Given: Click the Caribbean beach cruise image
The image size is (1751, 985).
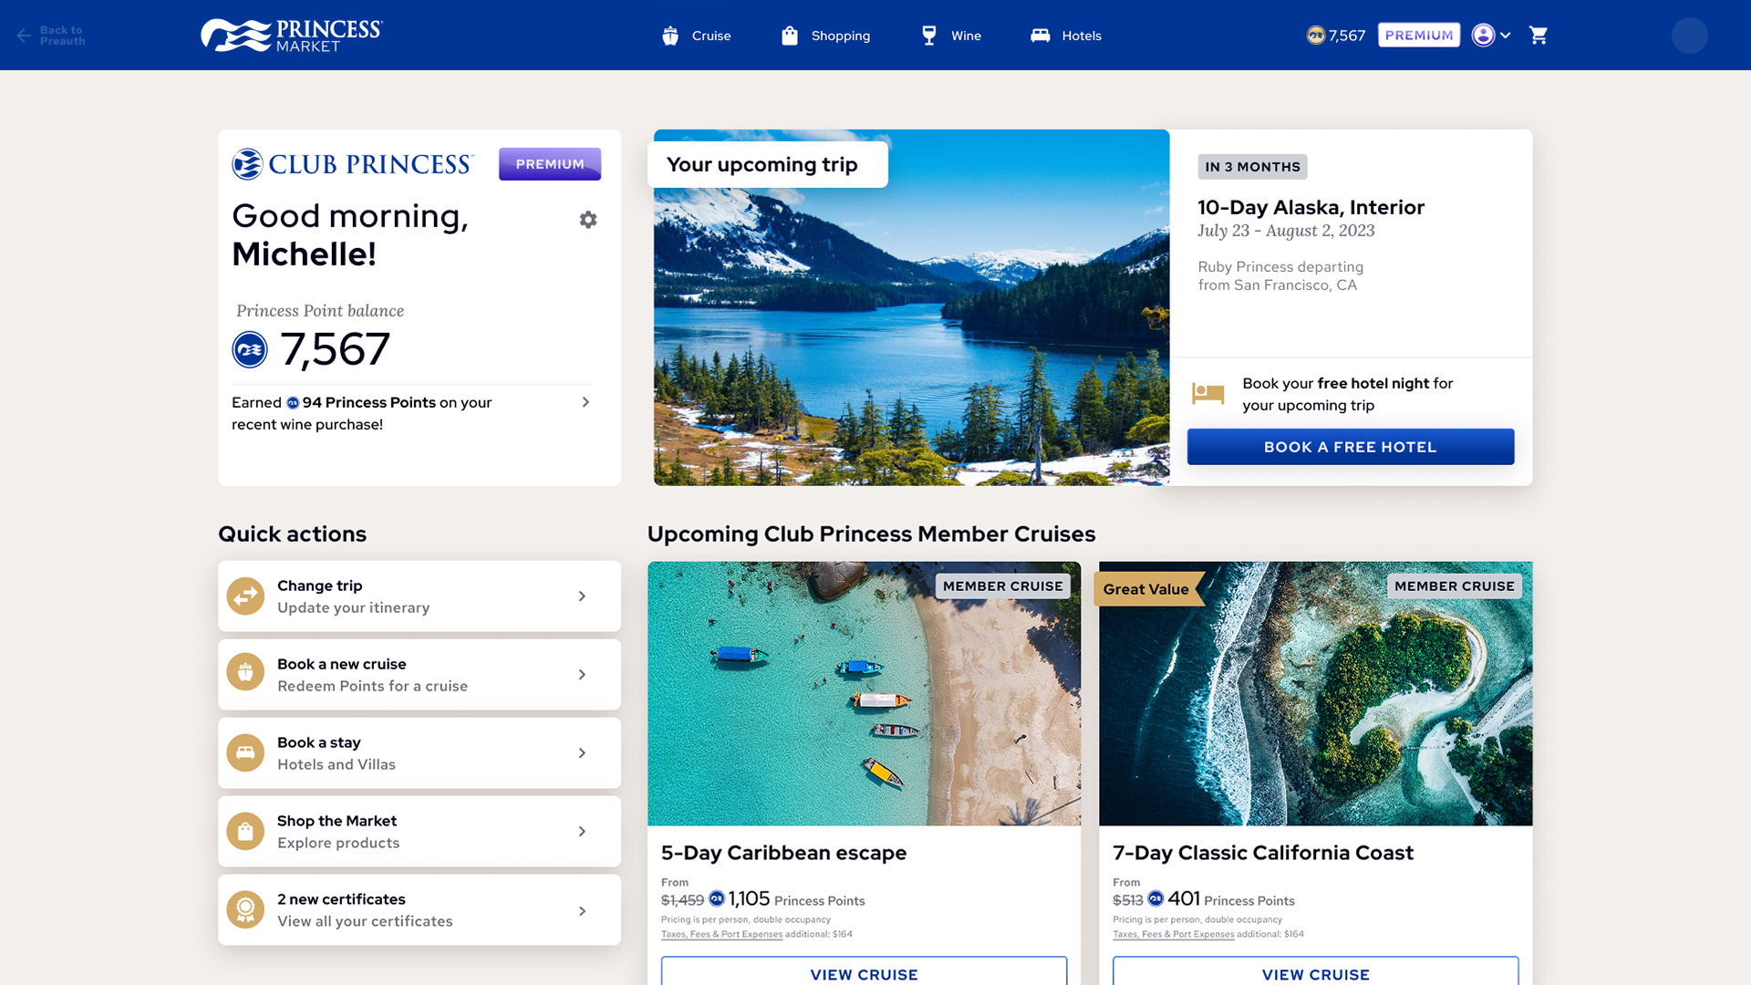Looking at the screenshot, I should 864,694.
